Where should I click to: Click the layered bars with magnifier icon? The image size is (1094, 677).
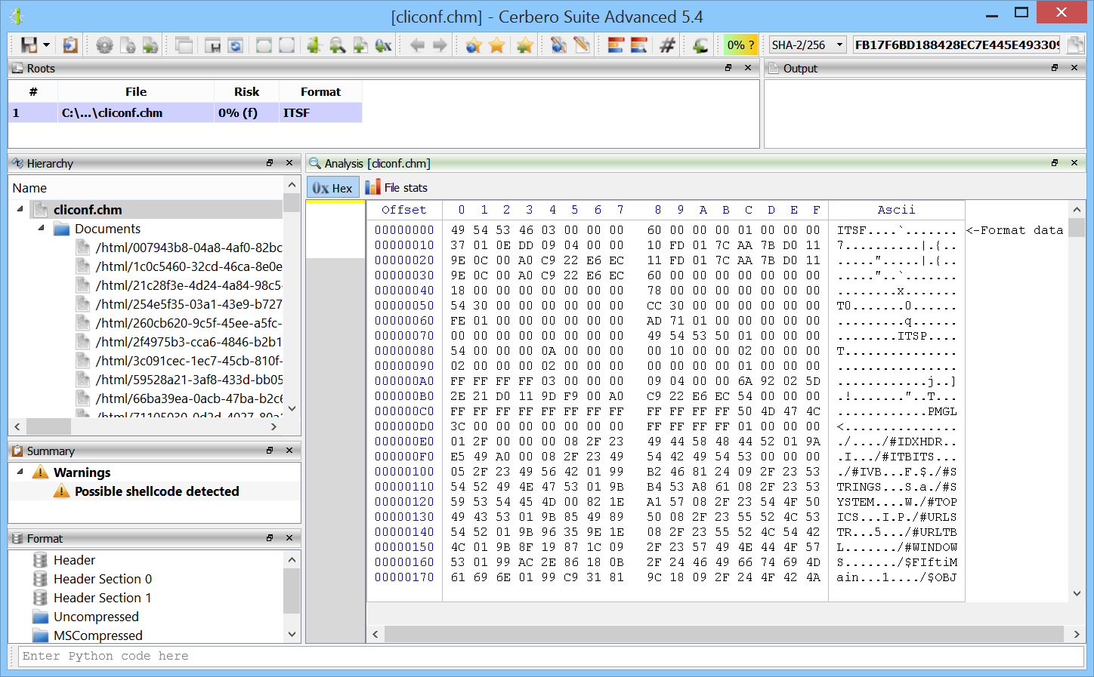pyautogui.click(x=639, y=45)
